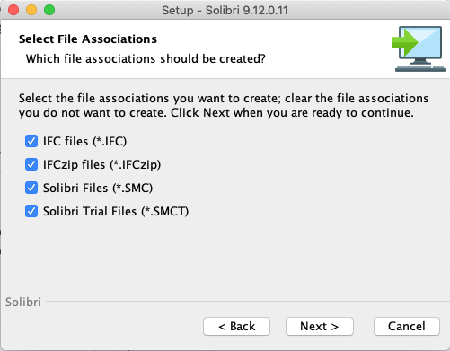Click the green zoom window button
The height and width of the screenshot is (351, 450).
49,10
